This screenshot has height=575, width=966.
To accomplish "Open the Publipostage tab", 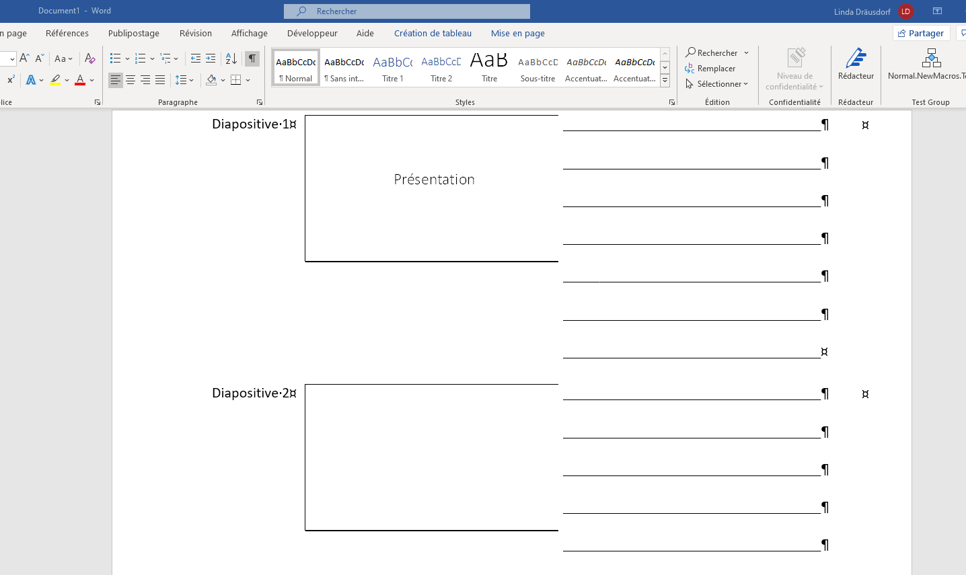I will point(134,33).
